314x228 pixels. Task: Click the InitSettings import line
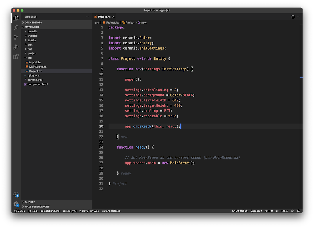(x=137, y=48)
